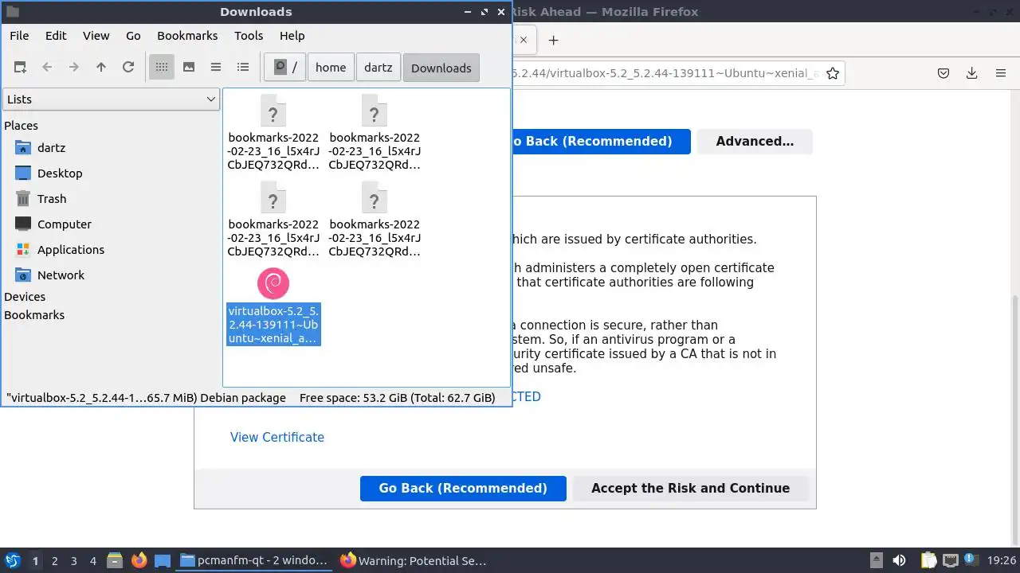This screenshot has height=573, width=1020.
Task: Go up to the parent folder
Action: (101, 68)
